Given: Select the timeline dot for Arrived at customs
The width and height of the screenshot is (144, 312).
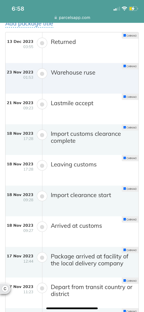Looking at the screenshot, I should [x=42, y=227].
